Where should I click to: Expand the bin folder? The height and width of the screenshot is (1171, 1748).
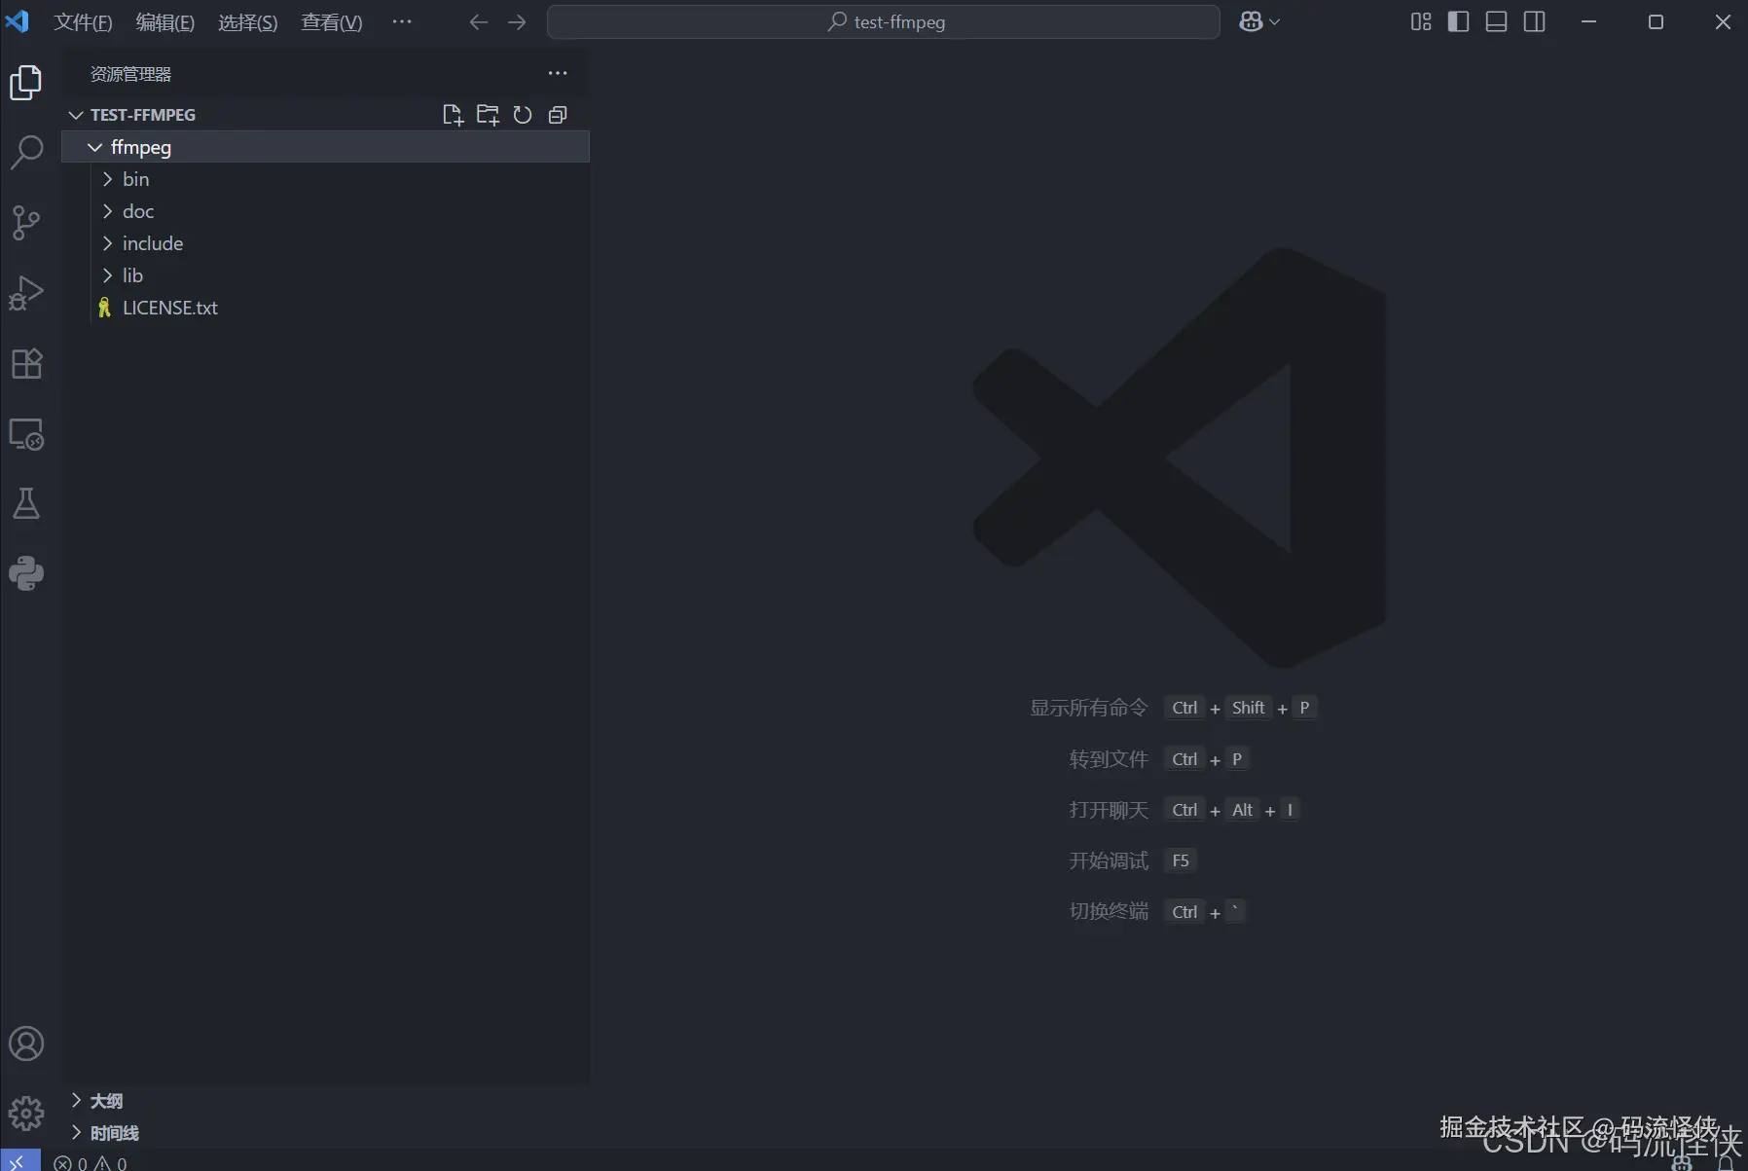coord(326,179)
